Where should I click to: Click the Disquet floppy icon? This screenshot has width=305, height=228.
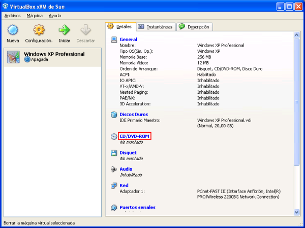click(x=114, y=153)
